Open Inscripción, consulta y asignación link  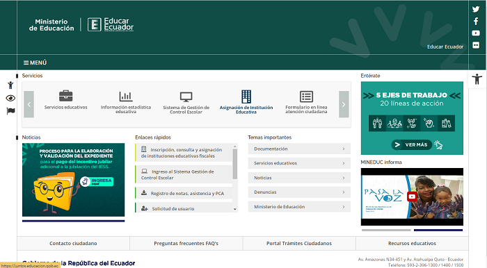pos(184,153)
